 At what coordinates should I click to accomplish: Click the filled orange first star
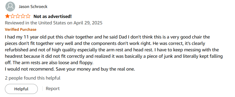[7, 16]
